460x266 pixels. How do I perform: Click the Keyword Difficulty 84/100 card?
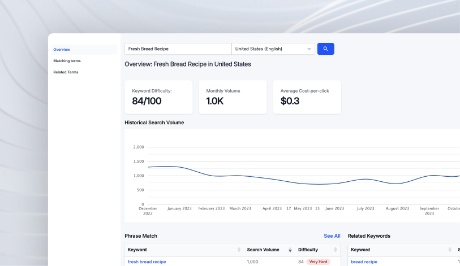click(158, 97)
